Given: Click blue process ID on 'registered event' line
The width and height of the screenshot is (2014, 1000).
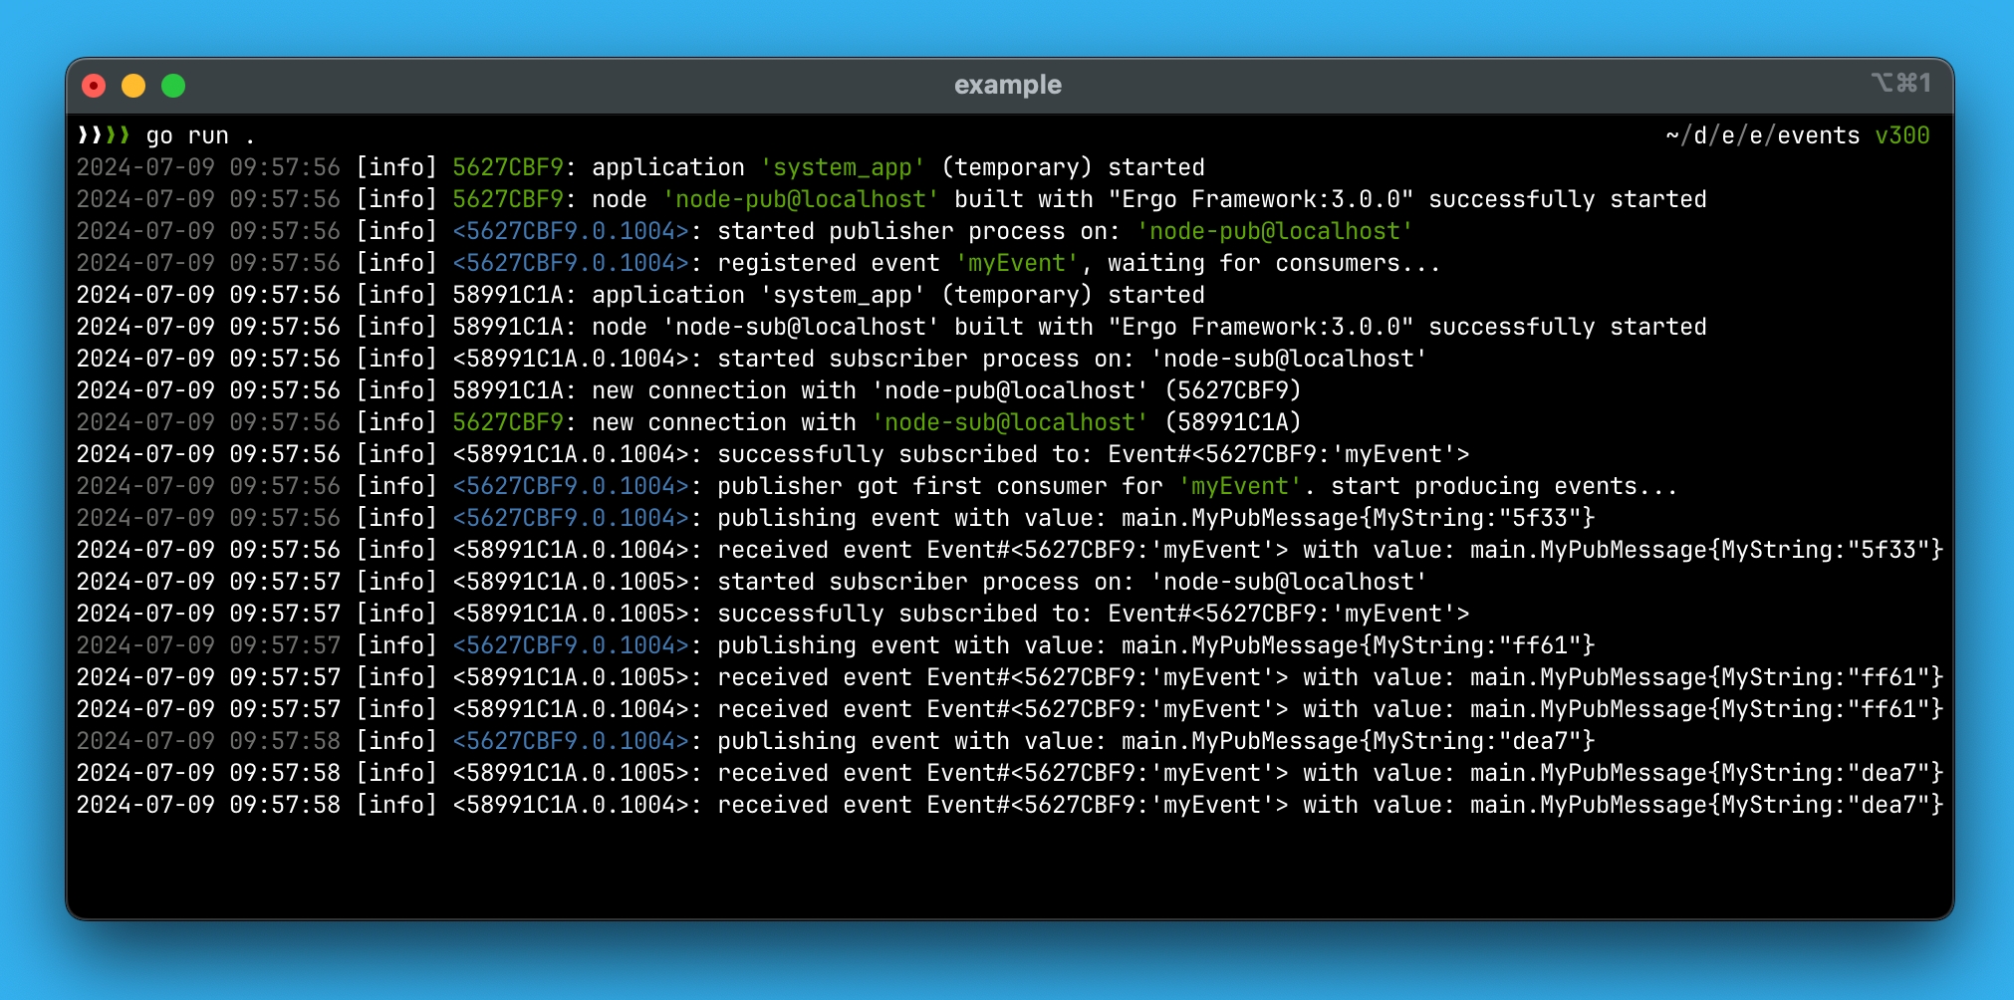Looking at the screenshot, I should (571, 263).
